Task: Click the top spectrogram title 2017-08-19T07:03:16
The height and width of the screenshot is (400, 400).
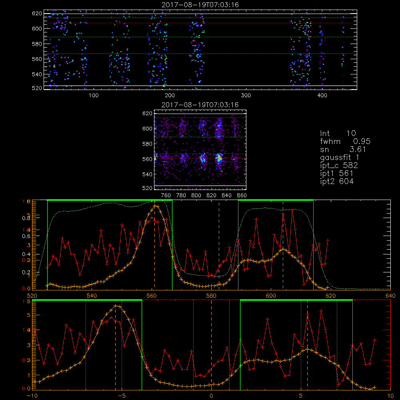Action: click(200, 5)
